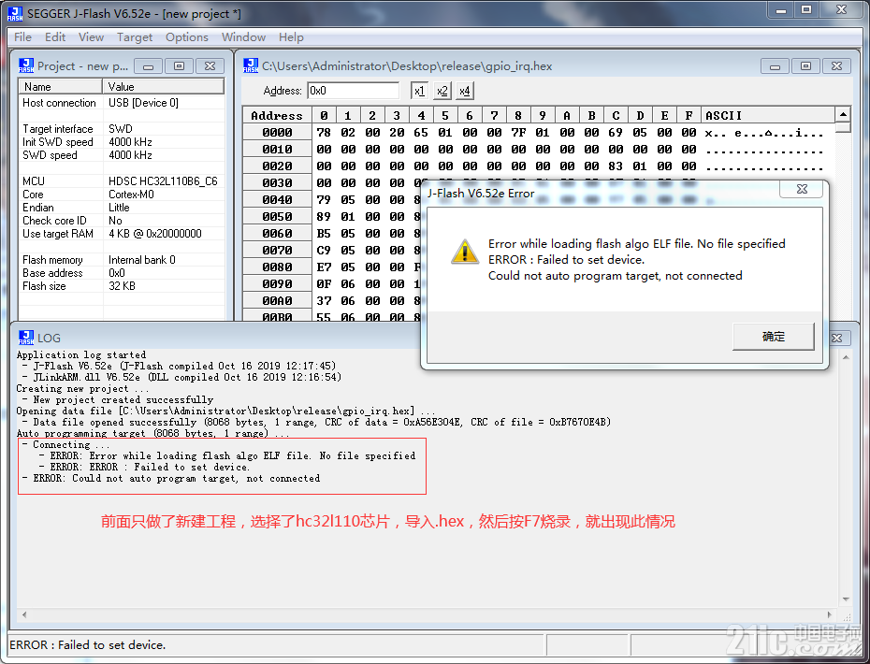
Task: Click status bar 'ERROR : Failed to set device.'
Action: (x=88, y=645)
